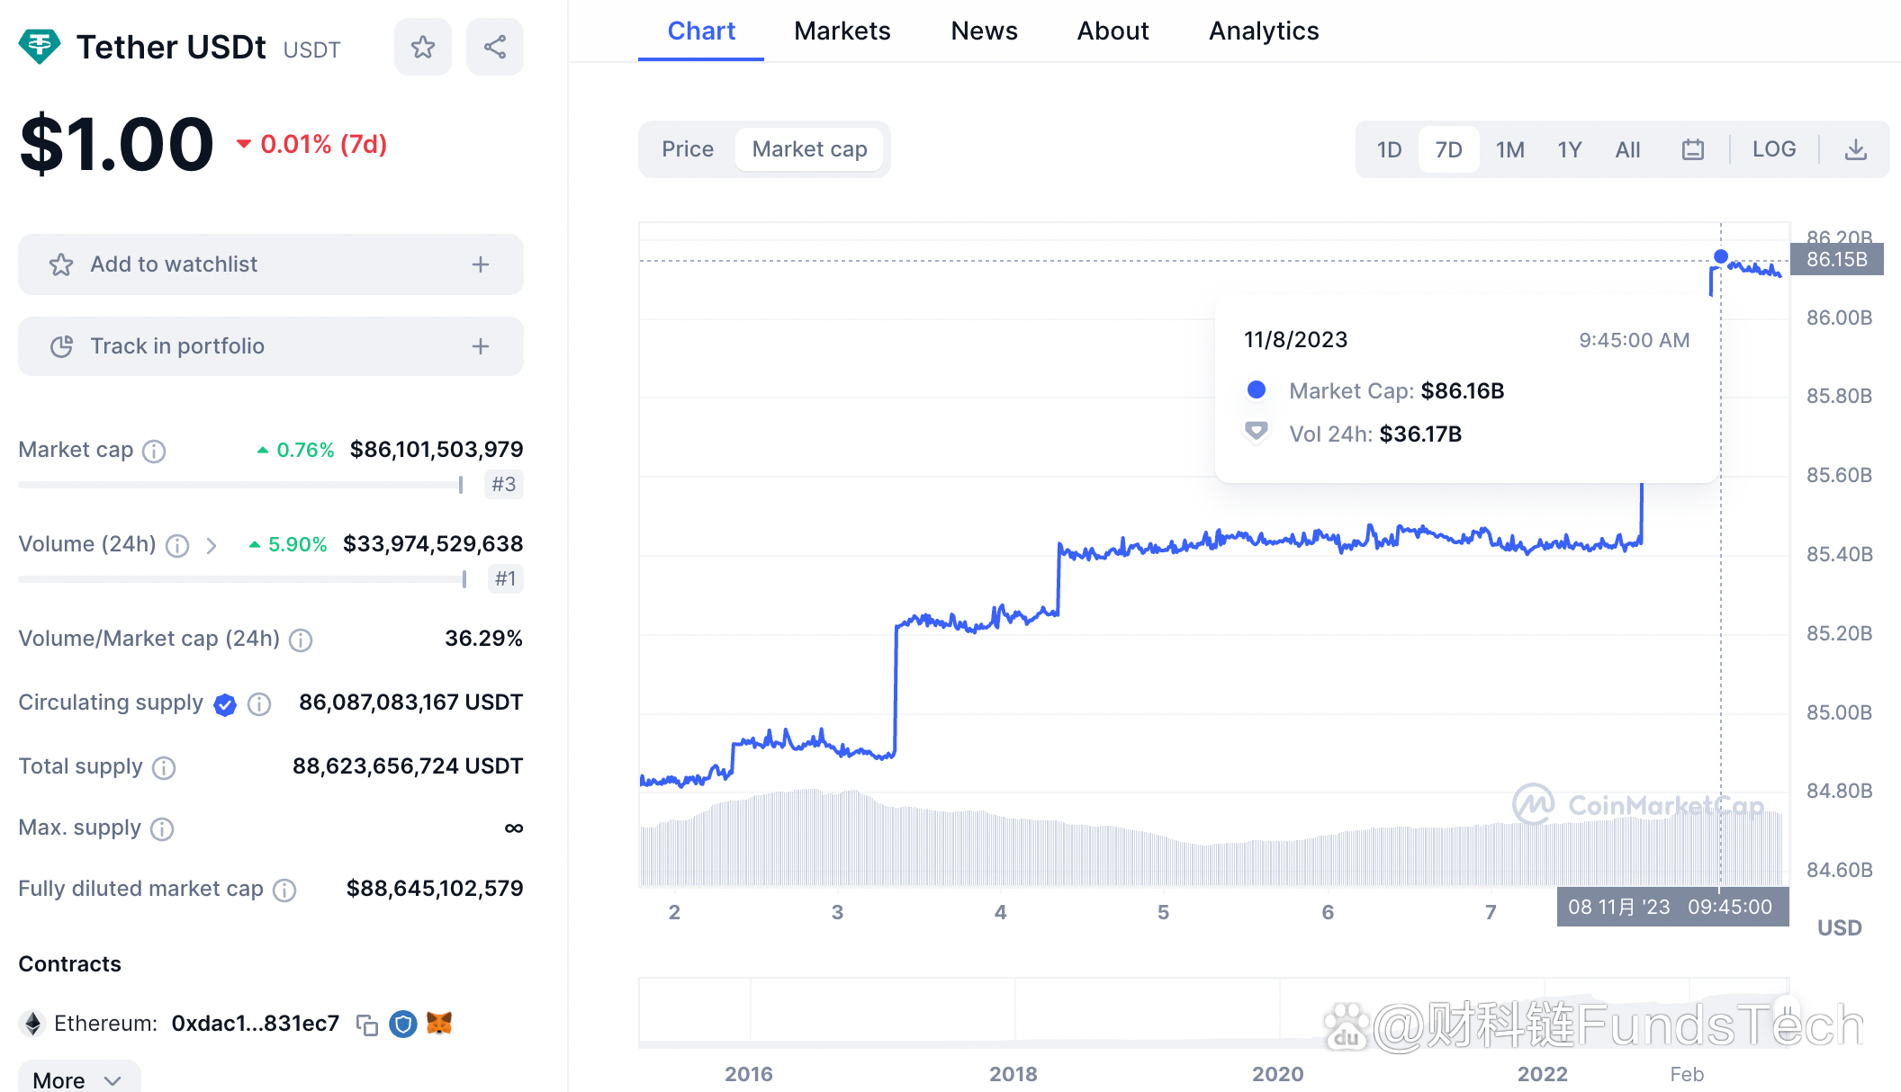Click the LOG scale toggle icon

(x=1773, y=148)
